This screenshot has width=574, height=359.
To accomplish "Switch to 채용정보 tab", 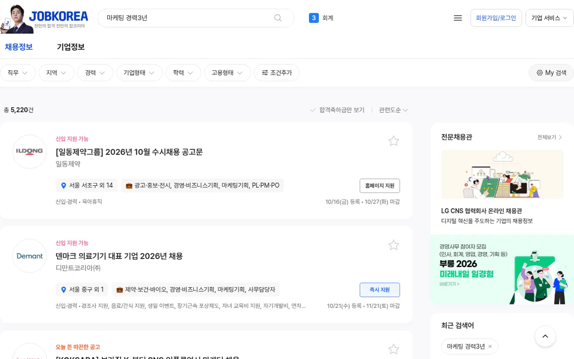I will click(19, 47).
